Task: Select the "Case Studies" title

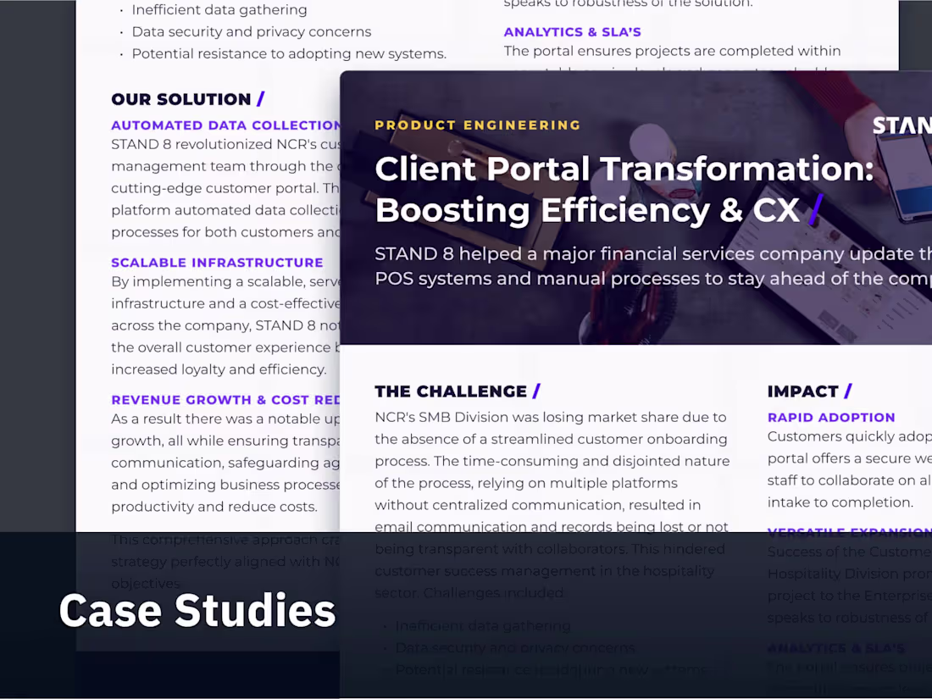Action: pos(197,610)
